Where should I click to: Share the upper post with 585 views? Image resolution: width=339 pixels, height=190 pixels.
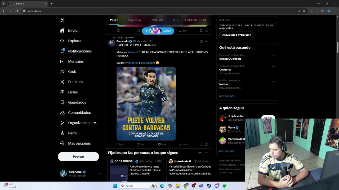click(206, 31)
